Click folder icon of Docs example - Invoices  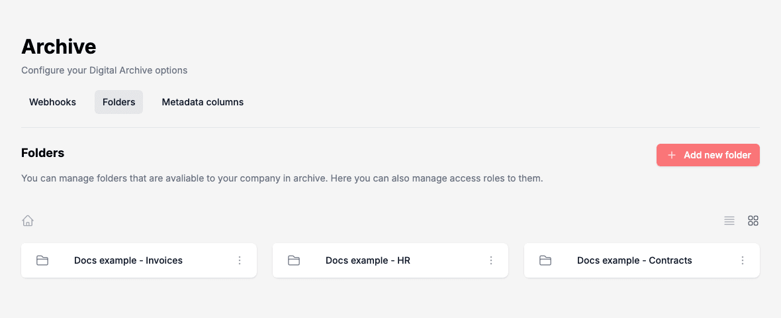pyautogui.click(x=42, y=260)
